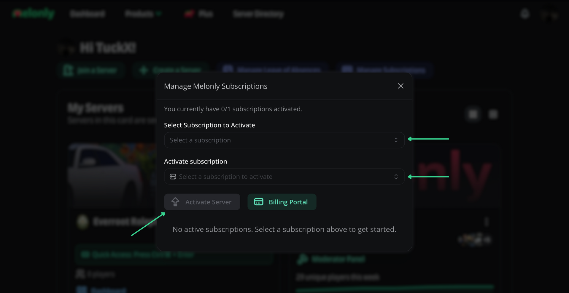Open the Select a subscription to activate dropdown

(284, 177)
